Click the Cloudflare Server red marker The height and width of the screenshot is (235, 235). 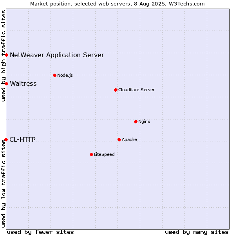coord(116,90)
